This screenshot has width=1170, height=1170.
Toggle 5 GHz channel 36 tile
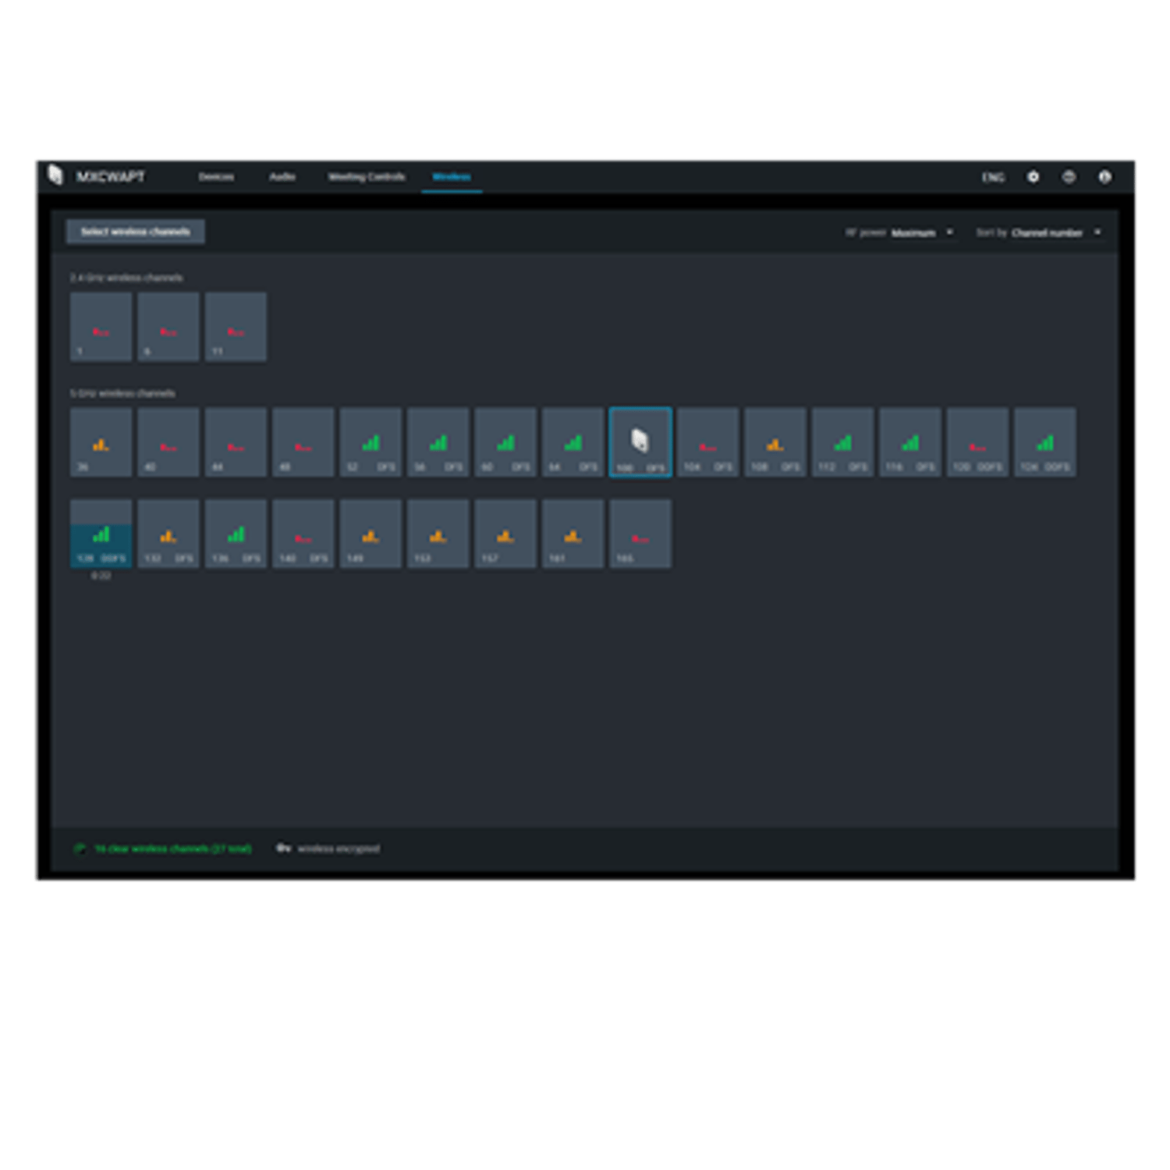(x=101, y=441)
